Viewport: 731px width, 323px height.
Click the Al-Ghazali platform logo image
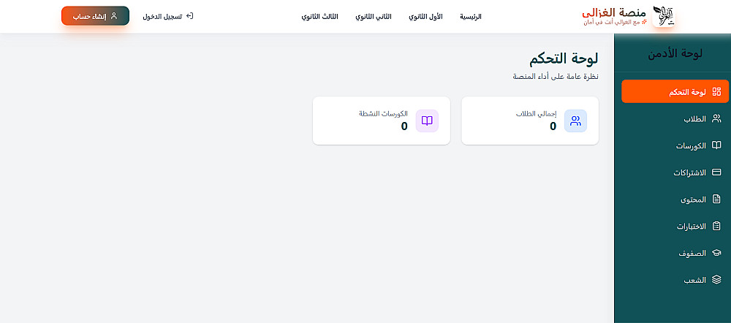click(663, 15)
